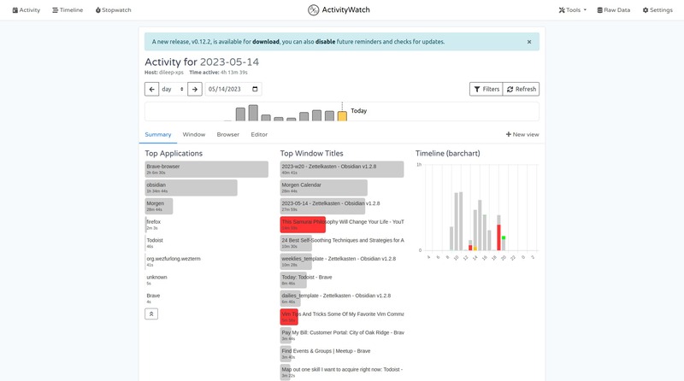This screenshot has width=684, height=381.
Task: Click the Timeline (barchart) heading
Action: tap(447, 154)
